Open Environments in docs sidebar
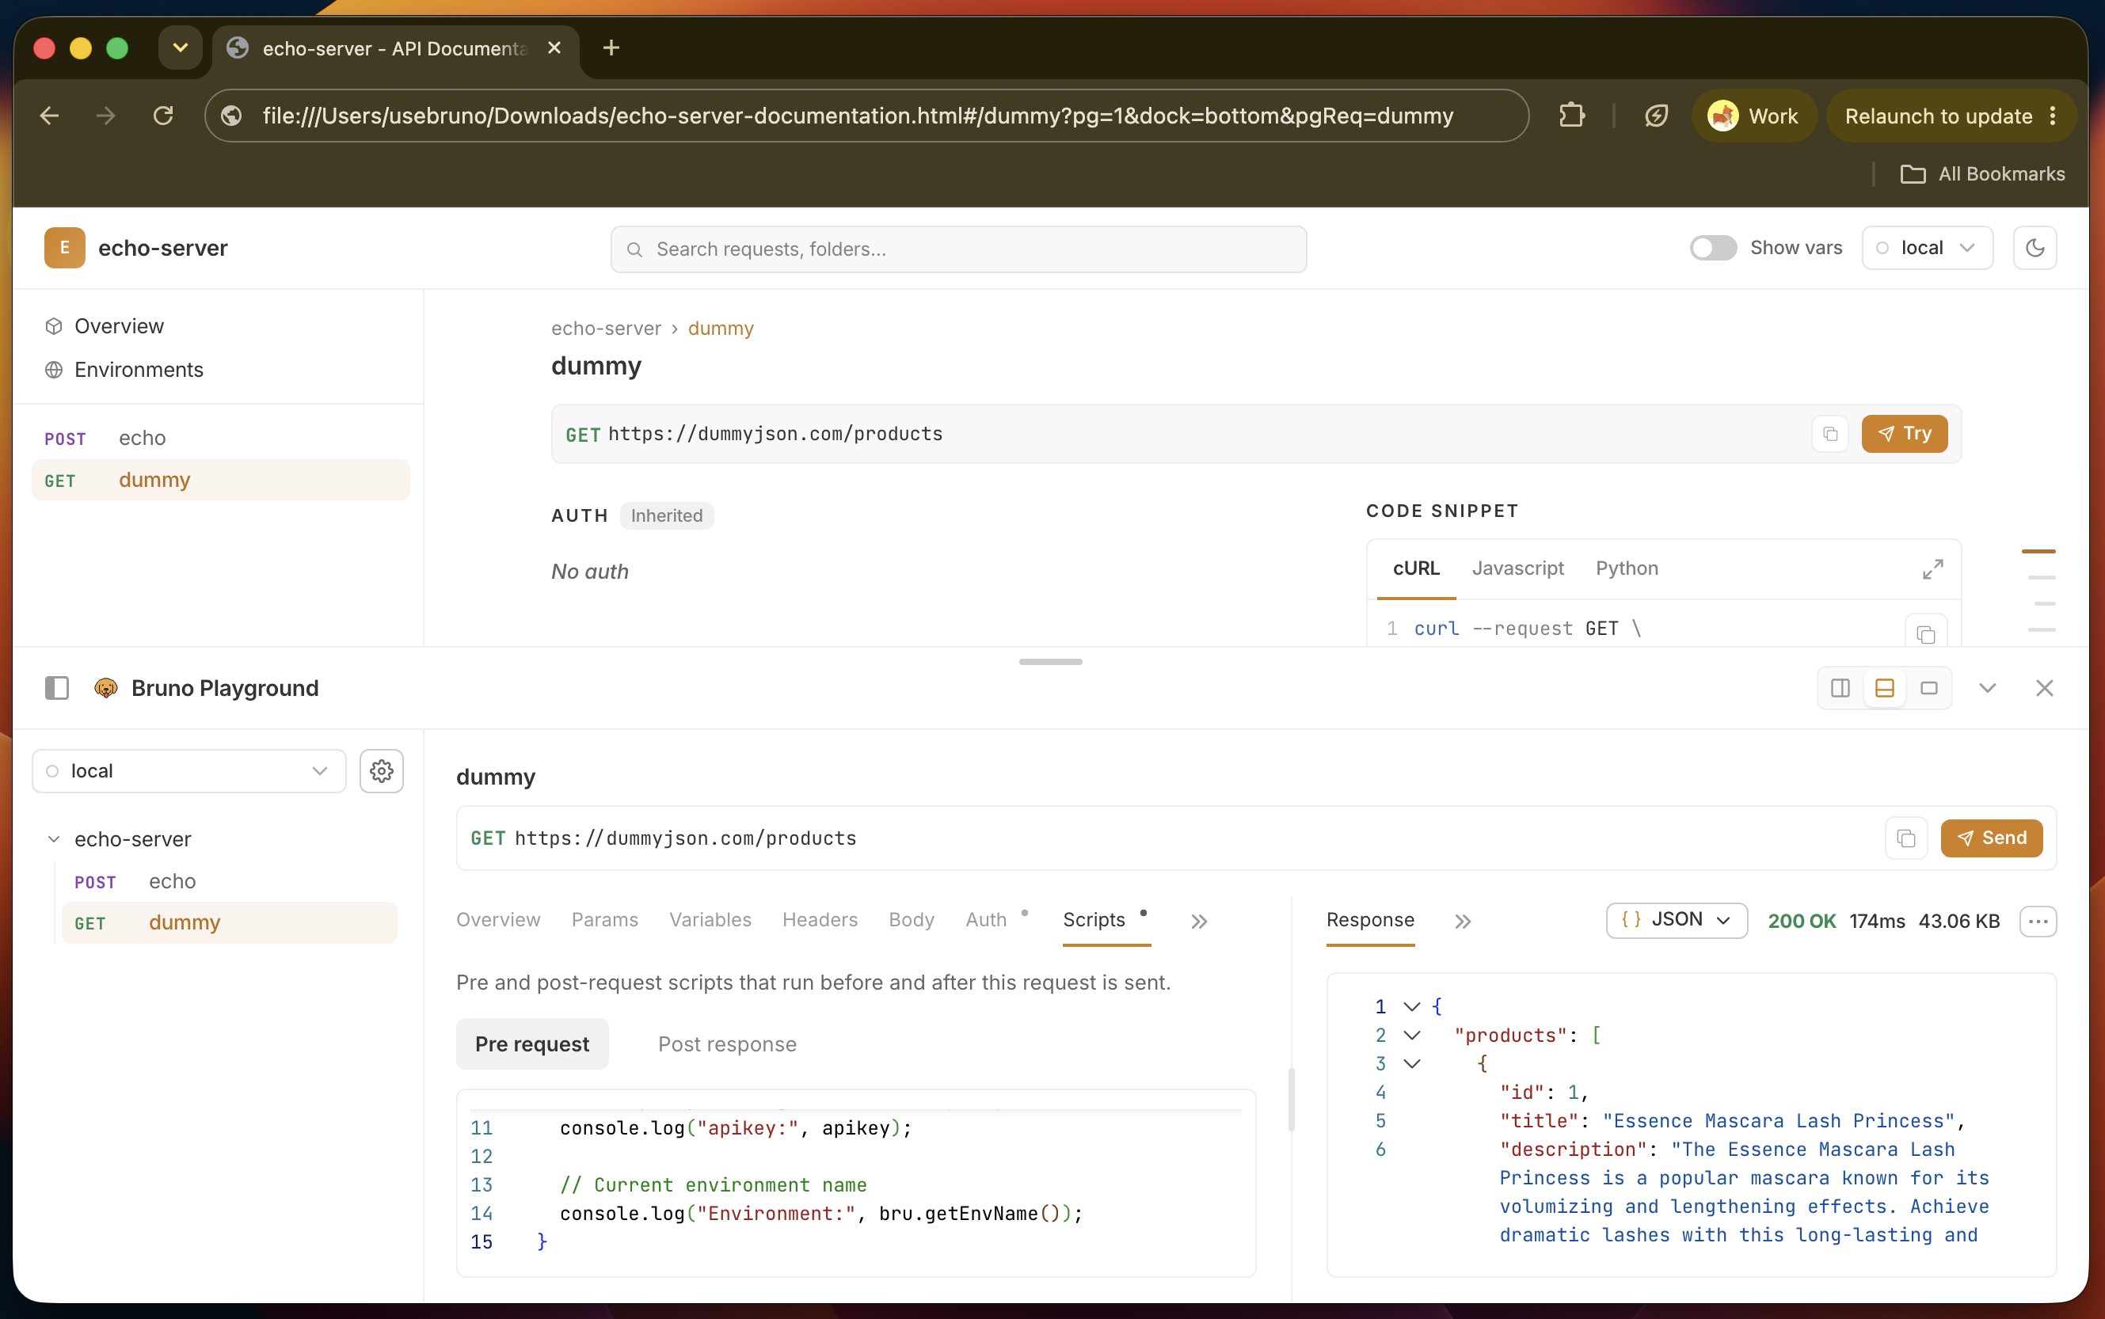Viewport: 2105px width, 1319px height. tap(124, 370)
